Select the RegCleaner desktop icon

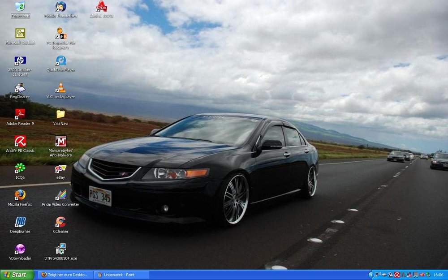[x=20, y=88]
